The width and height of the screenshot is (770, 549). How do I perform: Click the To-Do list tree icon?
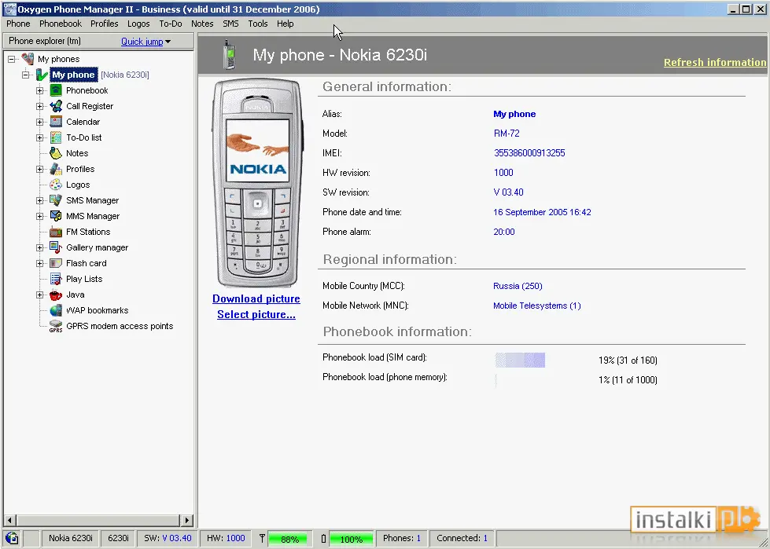click(x=56, y=137)
